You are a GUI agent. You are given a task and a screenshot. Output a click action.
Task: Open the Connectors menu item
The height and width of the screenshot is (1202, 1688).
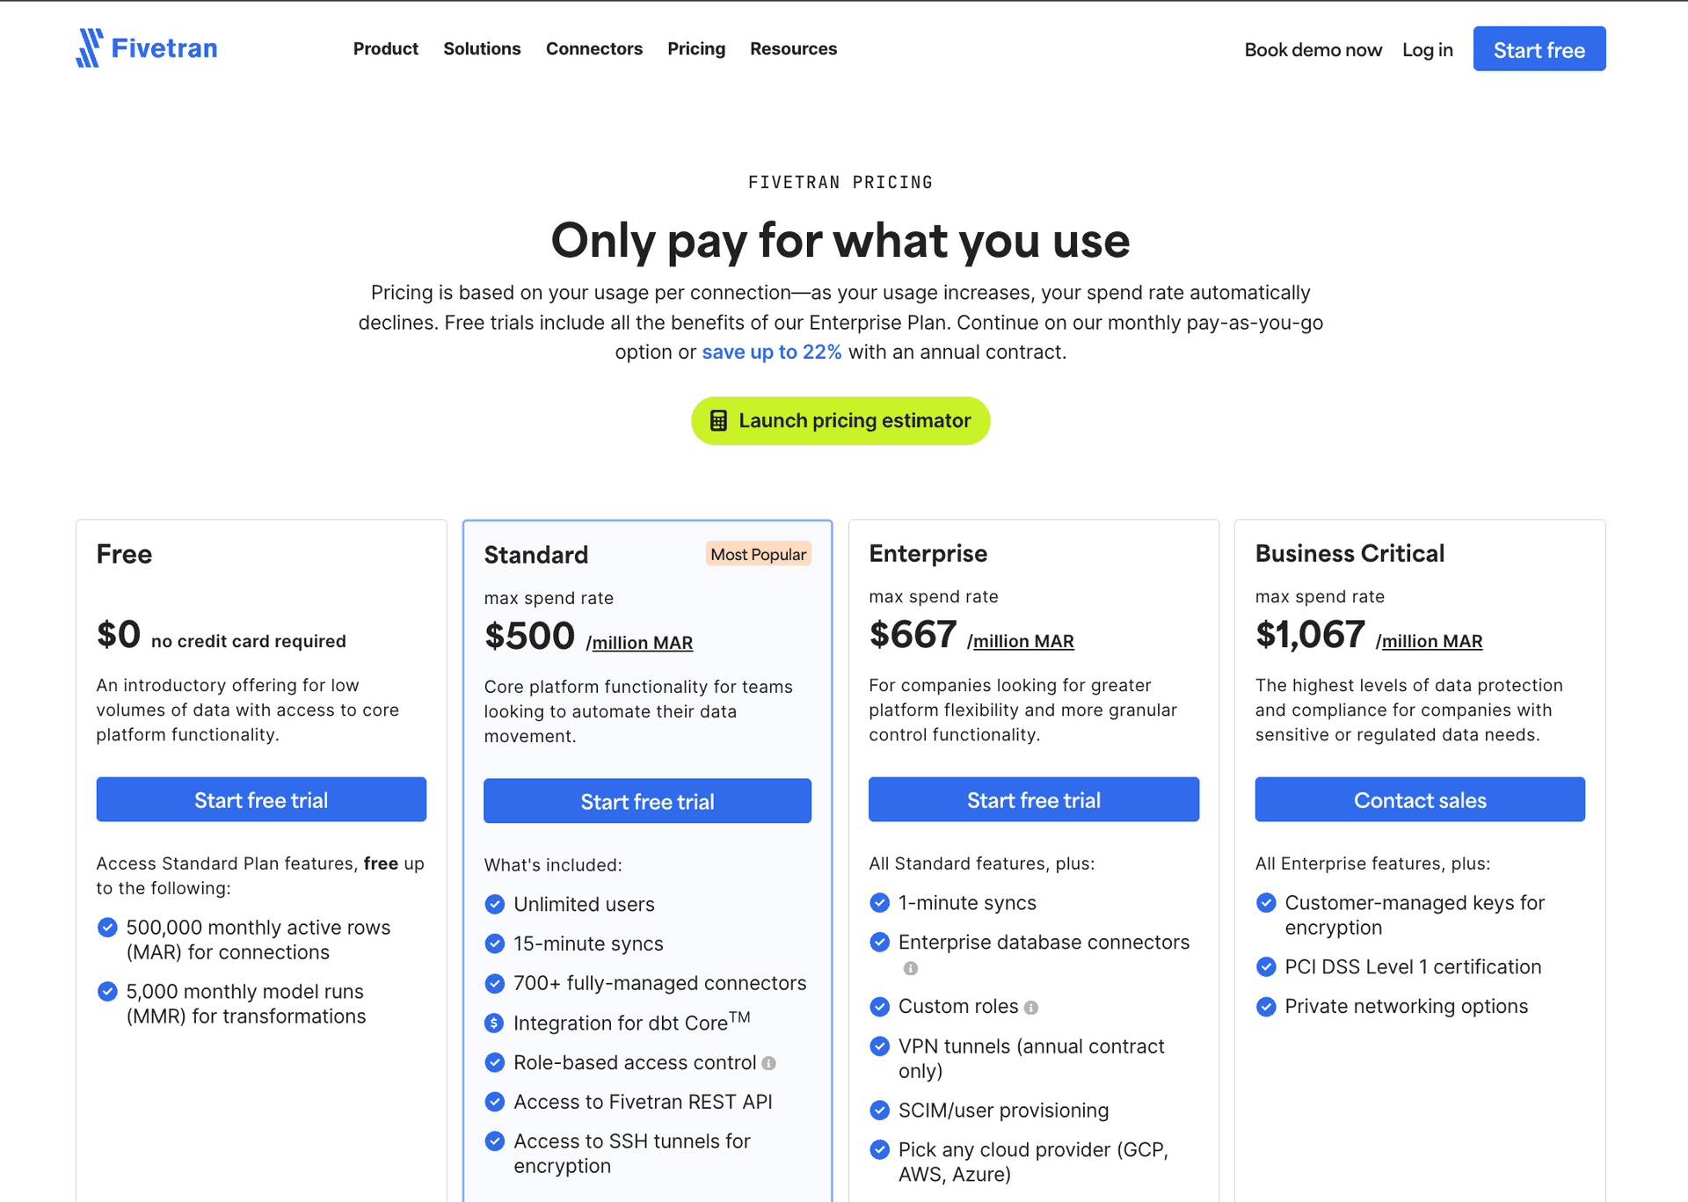(x=594, y=48)
